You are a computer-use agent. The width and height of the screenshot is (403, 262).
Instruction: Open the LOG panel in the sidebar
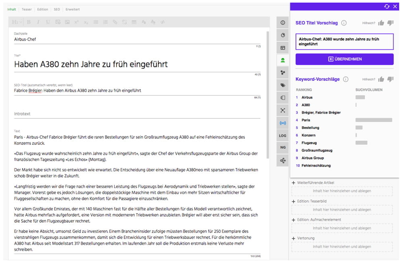(283, 136)
